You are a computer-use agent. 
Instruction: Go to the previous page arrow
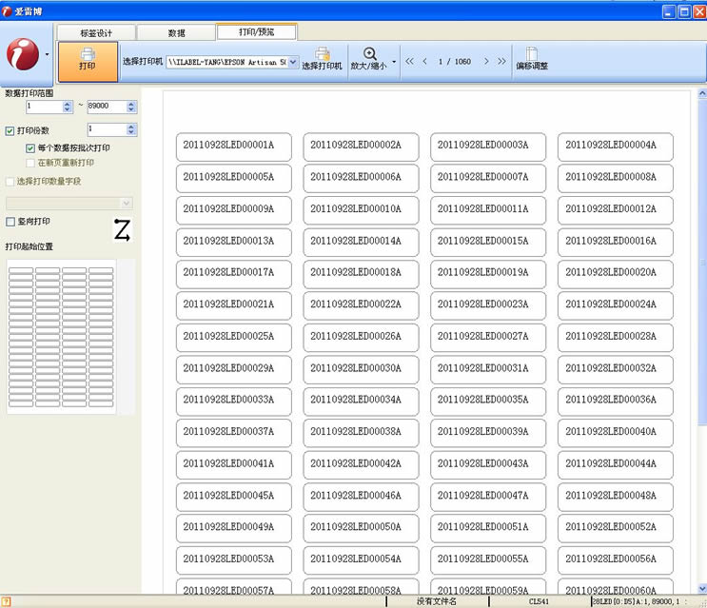coord(424,61)
